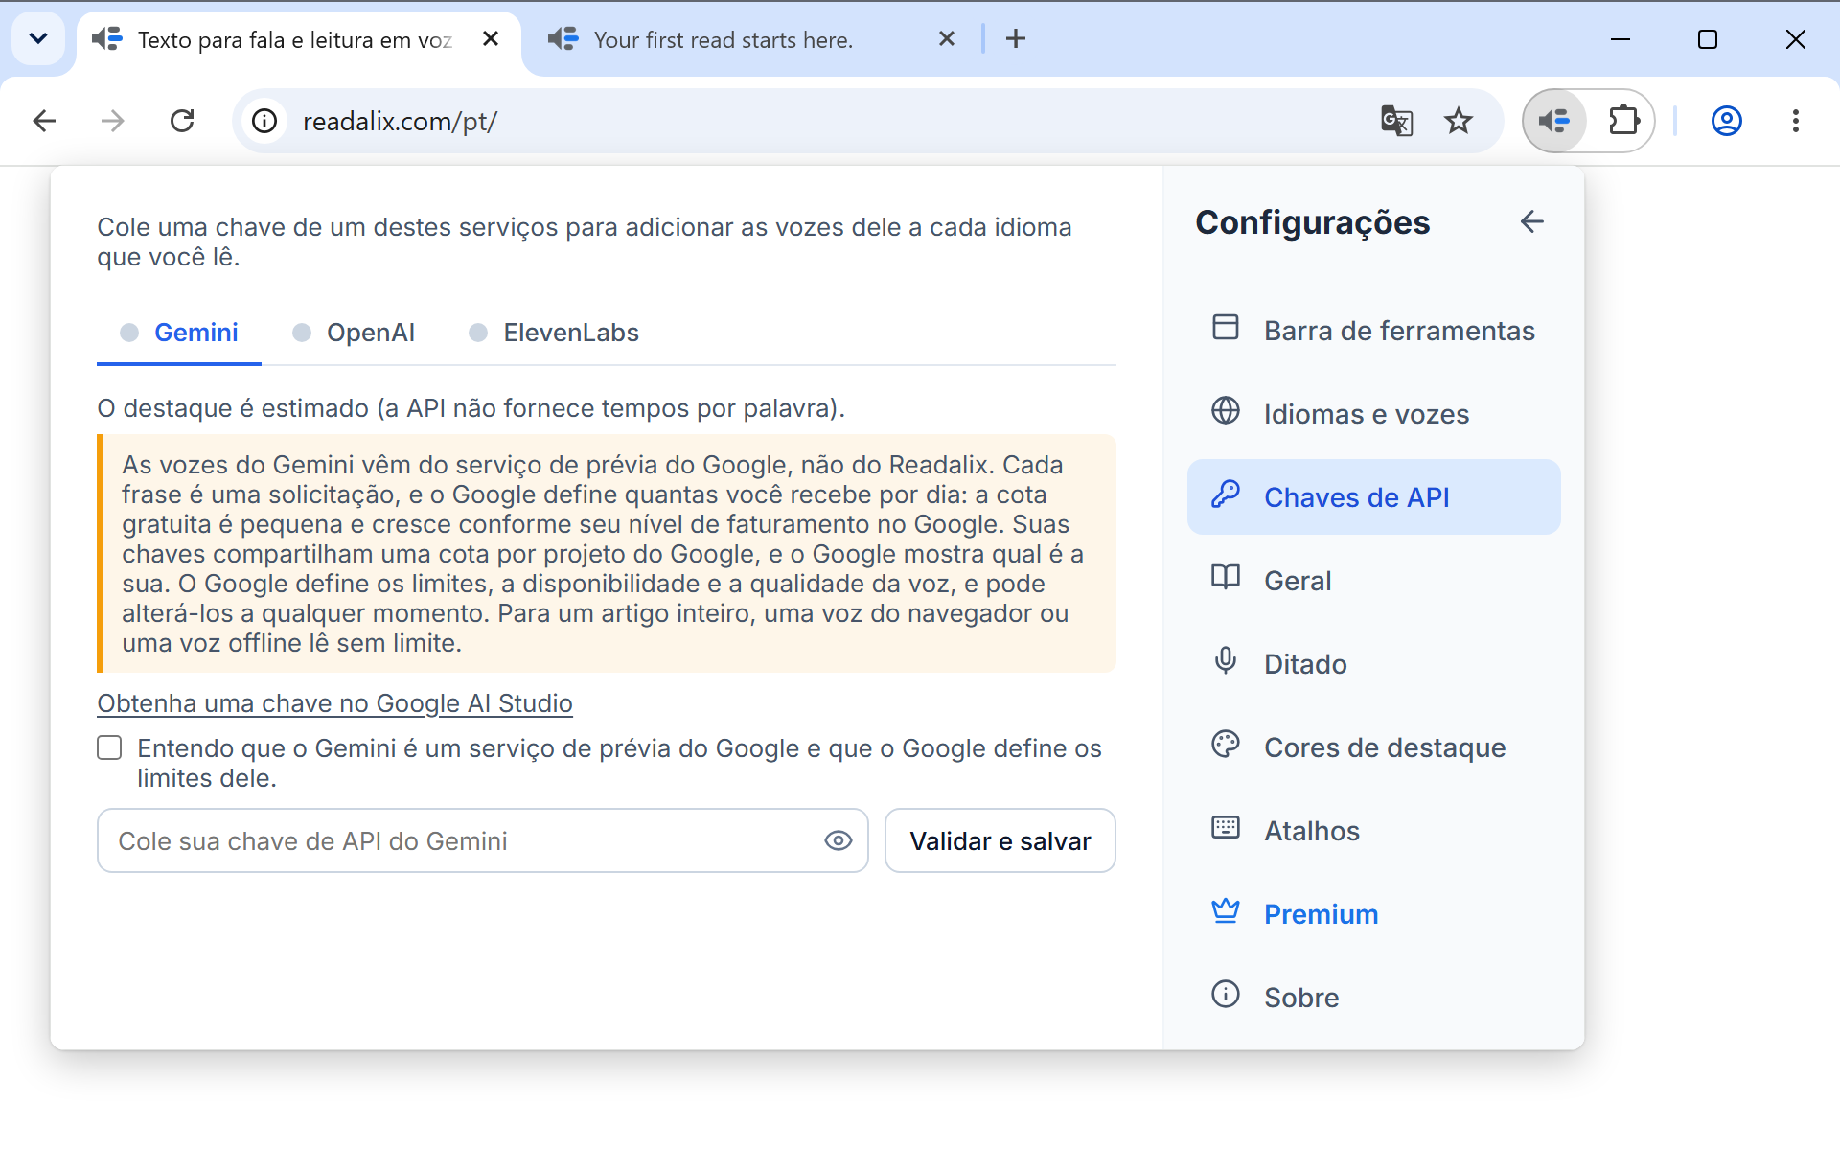Click site information icon in address bar
The height and width of the screenshot is (1150, 1840).
[x=264, y=121]
